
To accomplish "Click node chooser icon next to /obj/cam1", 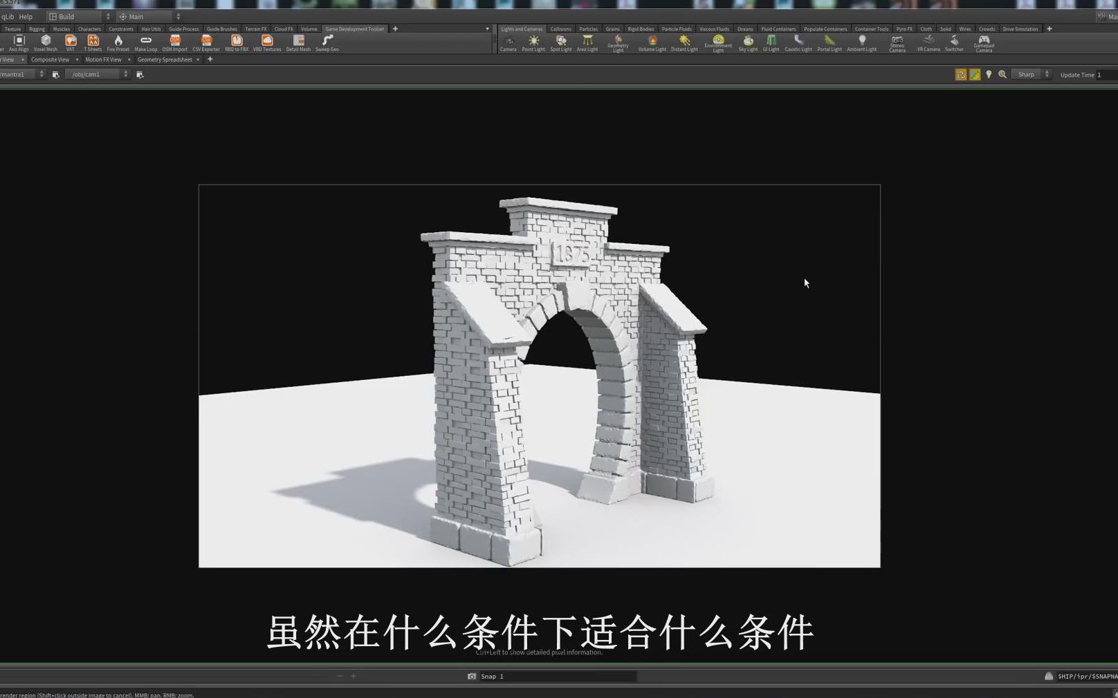I will 140,75.
